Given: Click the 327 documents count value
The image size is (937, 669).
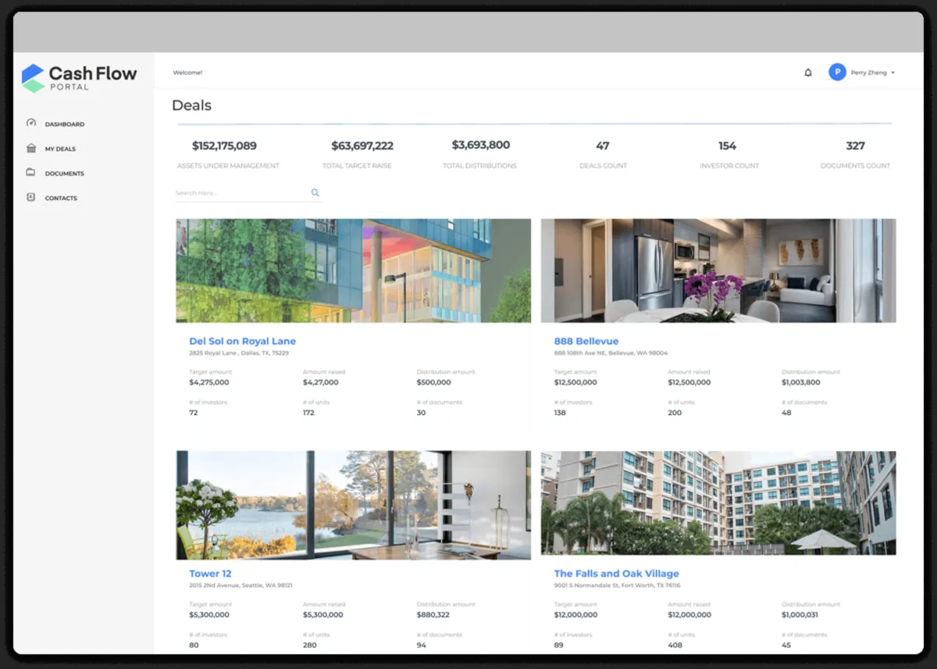Looking at the screenshot, I should coord(856,145).
